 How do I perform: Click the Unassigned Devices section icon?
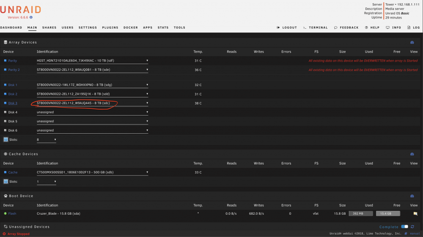click(5, 227)
